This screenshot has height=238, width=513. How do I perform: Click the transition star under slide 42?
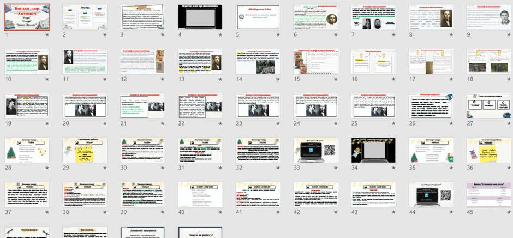point(336,212)
